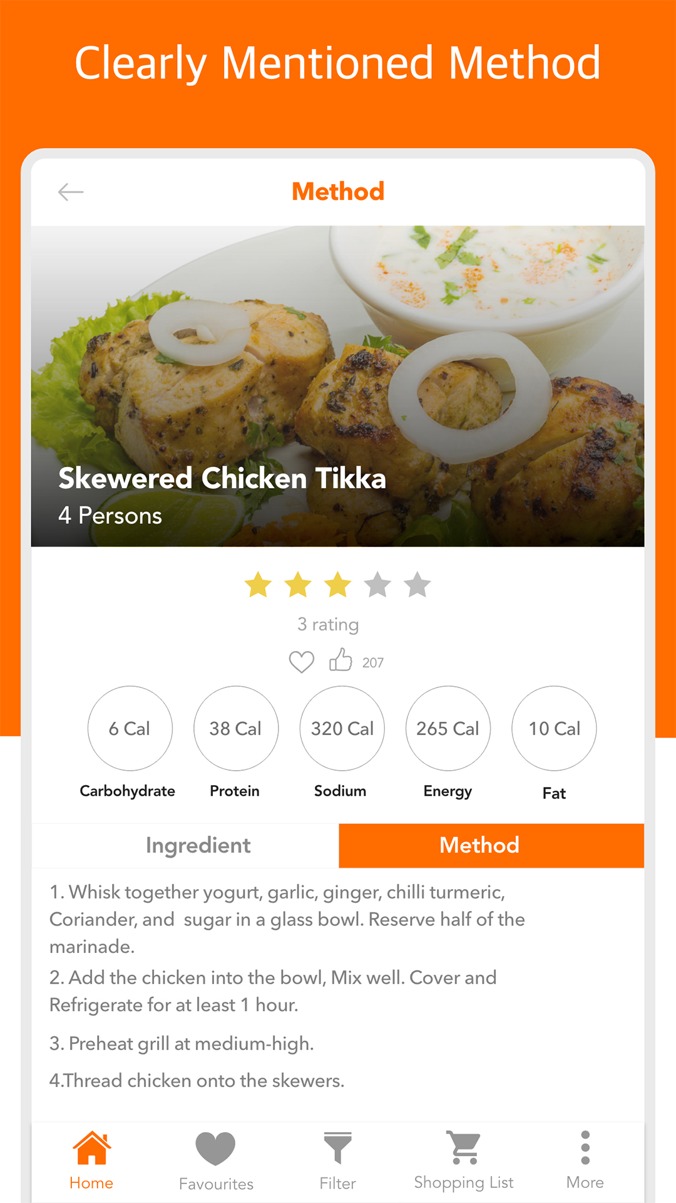Tap the heart icon below the rating

point(302,661)
